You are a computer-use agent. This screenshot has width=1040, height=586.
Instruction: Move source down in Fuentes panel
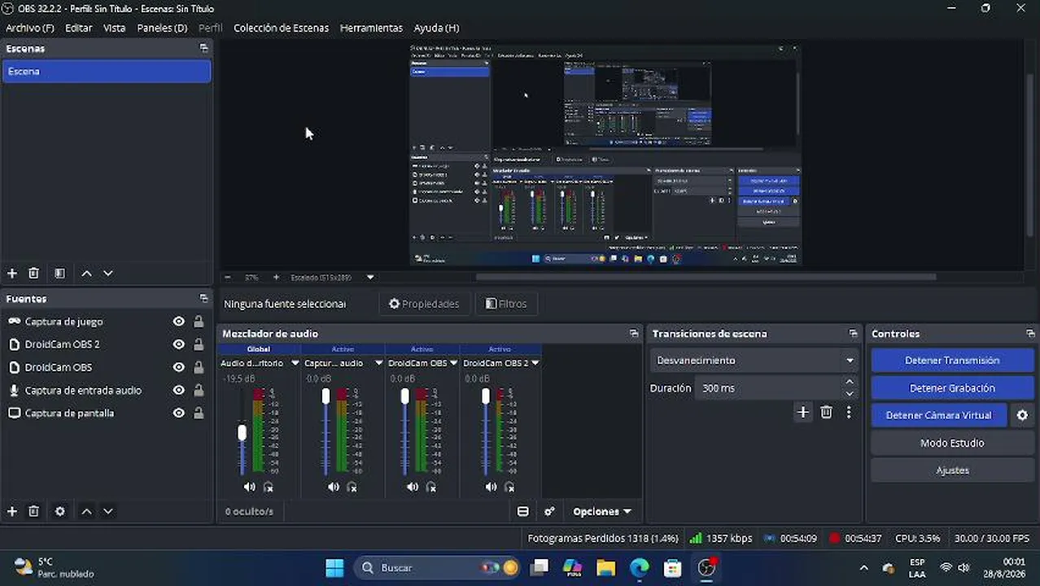coord(107,511)
